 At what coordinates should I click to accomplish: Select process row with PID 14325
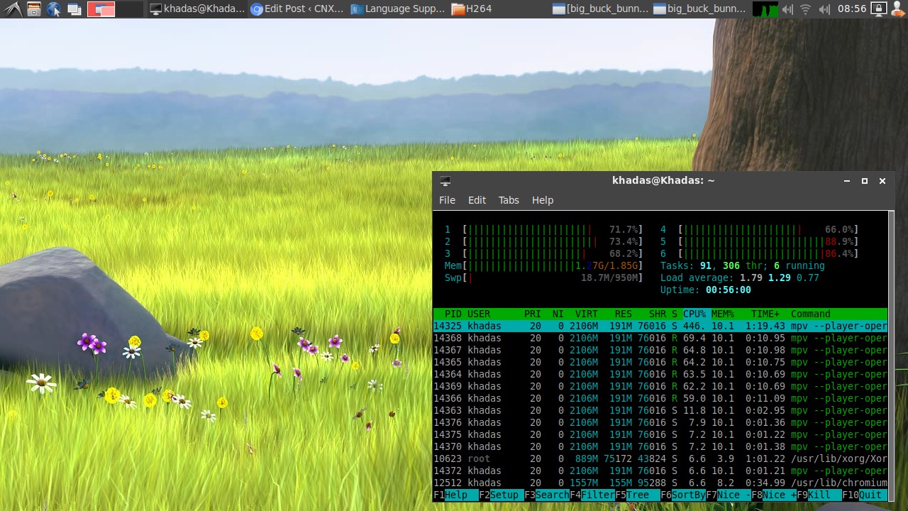[x=660, y=326]
